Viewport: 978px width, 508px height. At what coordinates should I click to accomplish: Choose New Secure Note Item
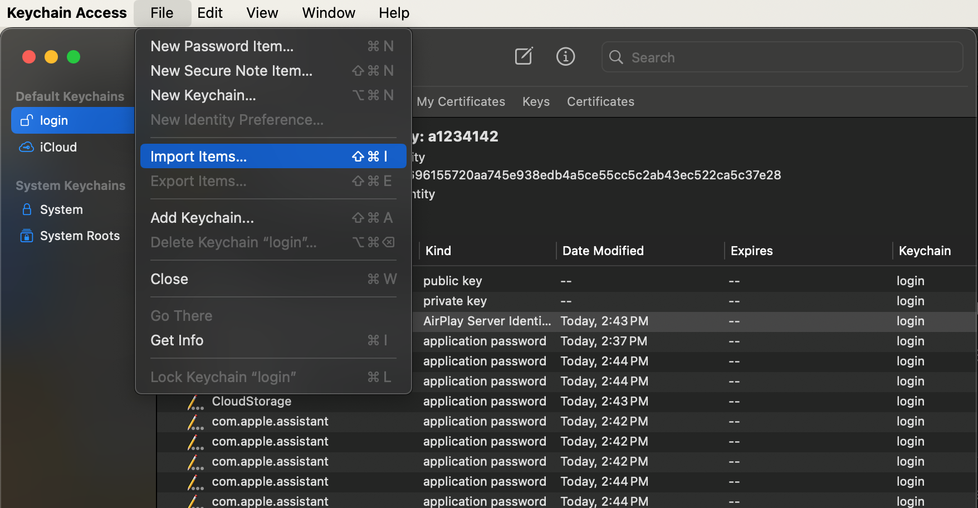[x=273, y=71]
